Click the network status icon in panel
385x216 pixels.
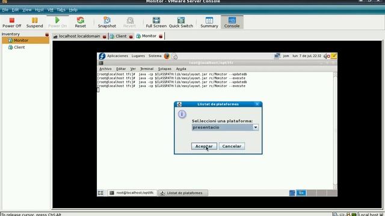(x=277, y=56)
